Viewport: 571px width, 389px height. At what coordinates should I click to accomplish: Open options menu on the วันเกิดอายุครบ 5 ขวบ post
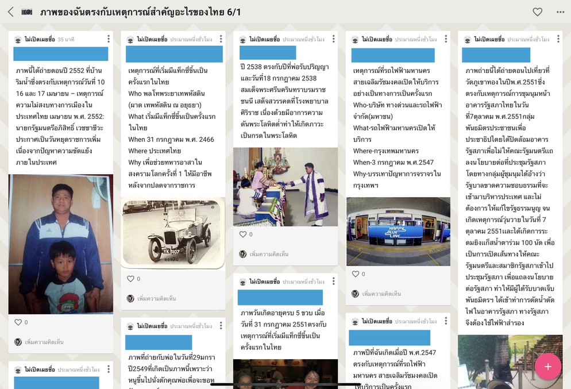pos(334,281)
